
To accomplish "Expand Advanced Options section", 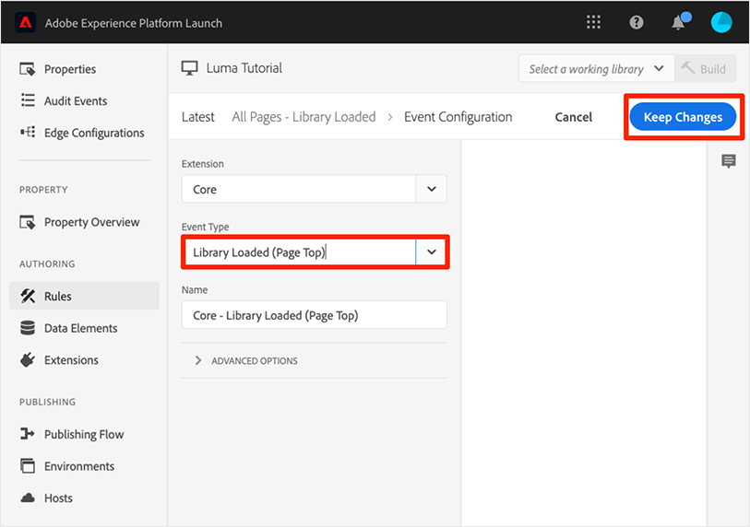I will (245, 361).
